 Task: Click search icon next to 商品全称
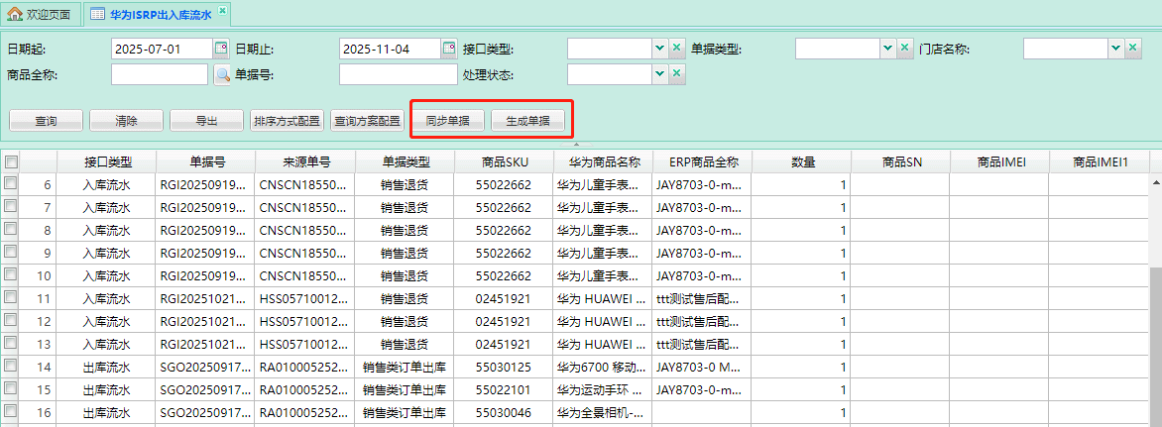pos(221,74)
